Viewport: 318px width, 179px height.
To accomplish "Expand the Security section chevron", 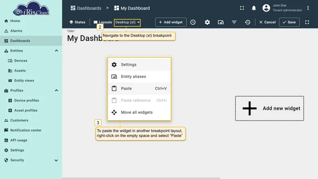I will (56, 160).
